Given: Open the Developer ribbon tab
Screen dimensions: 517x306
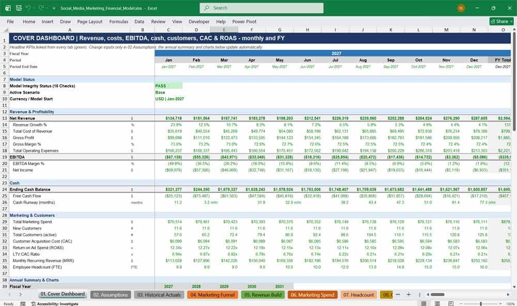Looking at the screenshot, I should [x=199, y=21].
